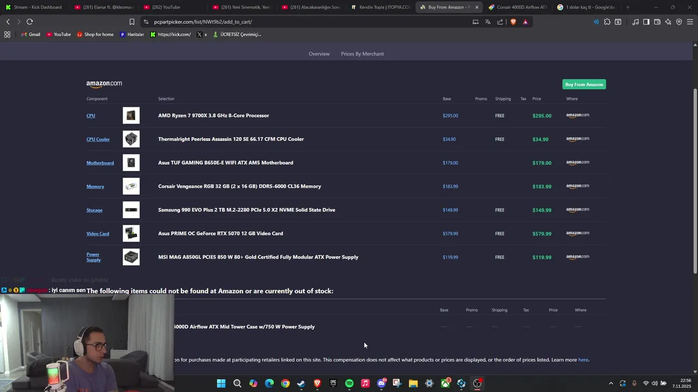Open the Brave VPN shield icon

679,22
